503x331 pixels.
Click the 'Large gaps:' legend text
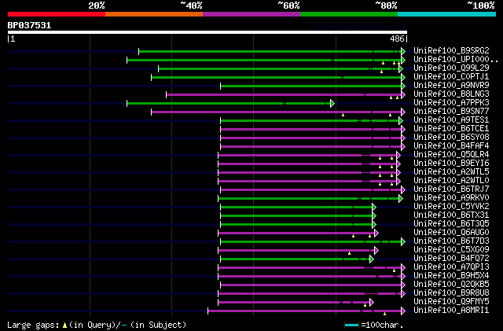coord(33,325)
